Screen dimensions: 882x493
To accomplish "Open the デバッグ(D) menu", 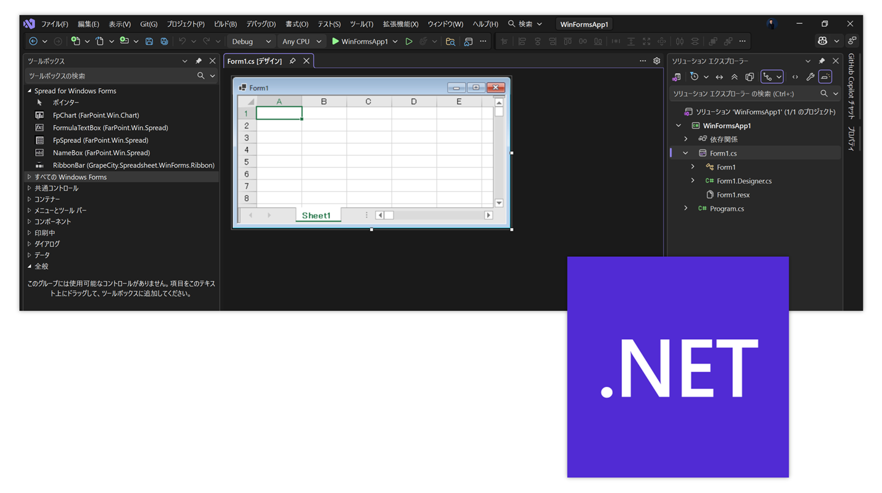I will coord(261,24).
